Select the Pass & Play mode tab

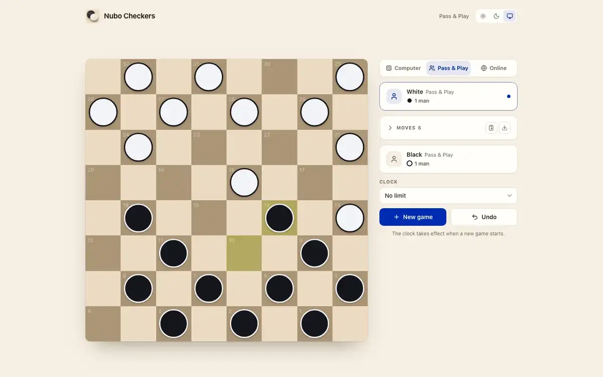[x=448, y=68]
